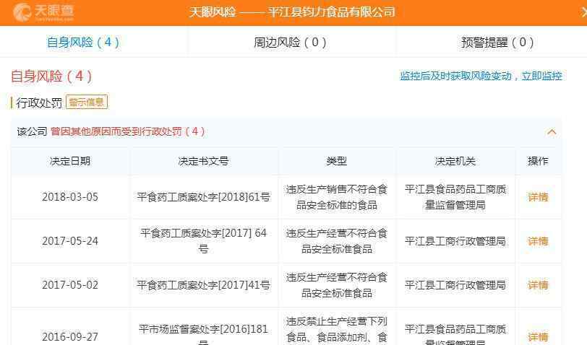Click the 自身风险 (4) section heading

click(51, 77)
